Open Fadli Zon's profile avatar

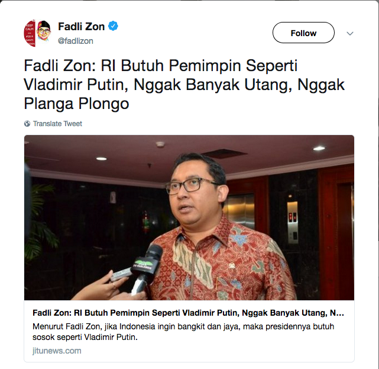[x=37, y=33]
